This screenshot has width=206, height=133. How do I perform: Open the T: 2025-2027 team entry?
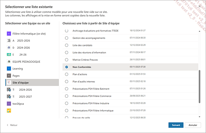(32, 97)
